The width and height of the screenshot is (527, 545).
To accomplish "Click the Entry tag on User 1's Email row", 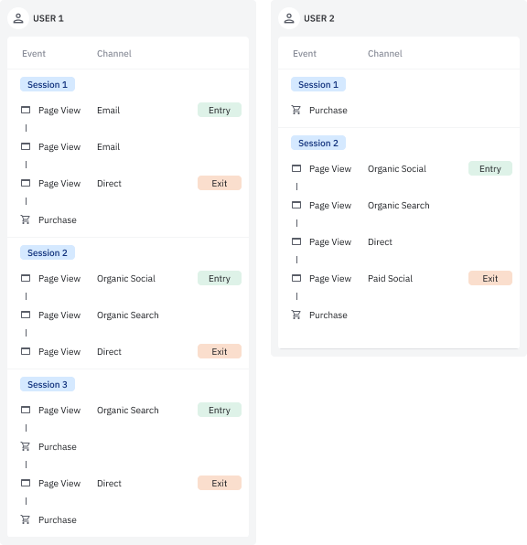I will tap(220, 110).
